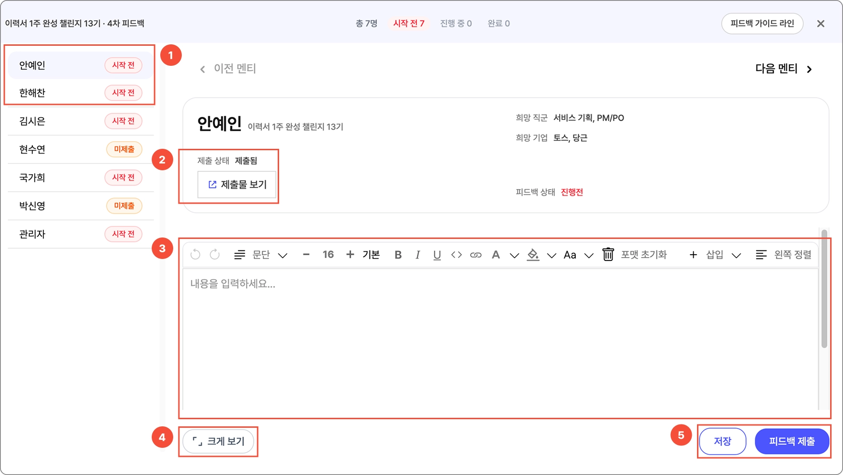Toggle italic formatting
Screen dimensions: 843x475
(x=417, y=255)
